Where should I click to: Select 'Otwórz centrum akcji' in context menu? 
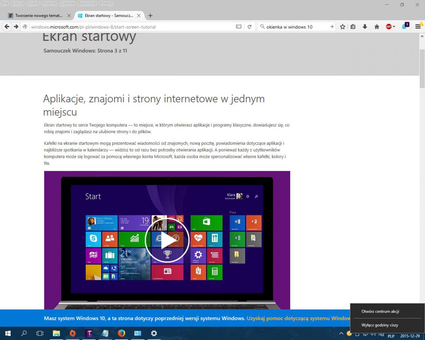[380, 312]
